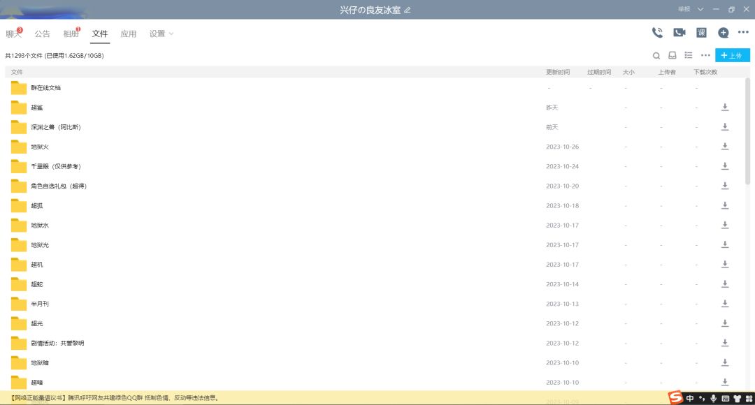
Task: Open the 超鲨 folder
Action: (x=36, y=108)
